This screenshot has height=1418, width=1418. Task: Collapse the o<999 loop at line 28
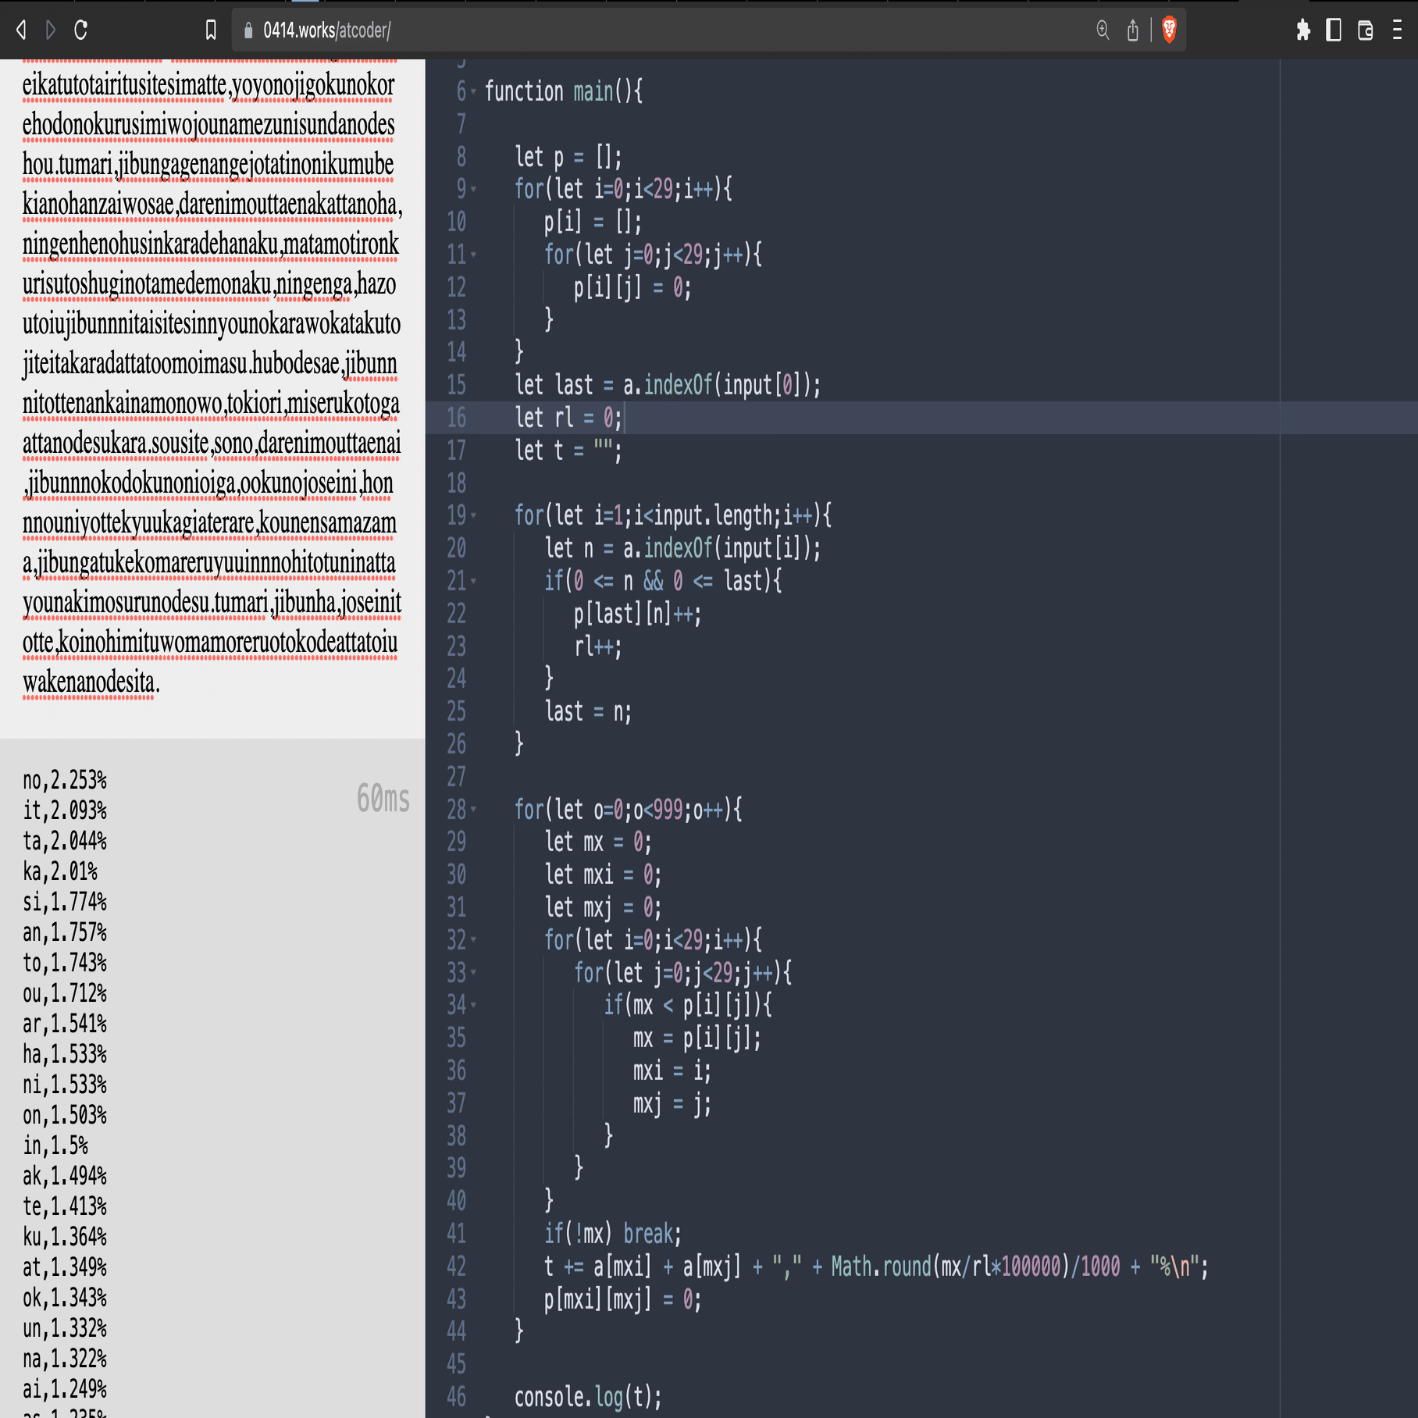point(473,810)
